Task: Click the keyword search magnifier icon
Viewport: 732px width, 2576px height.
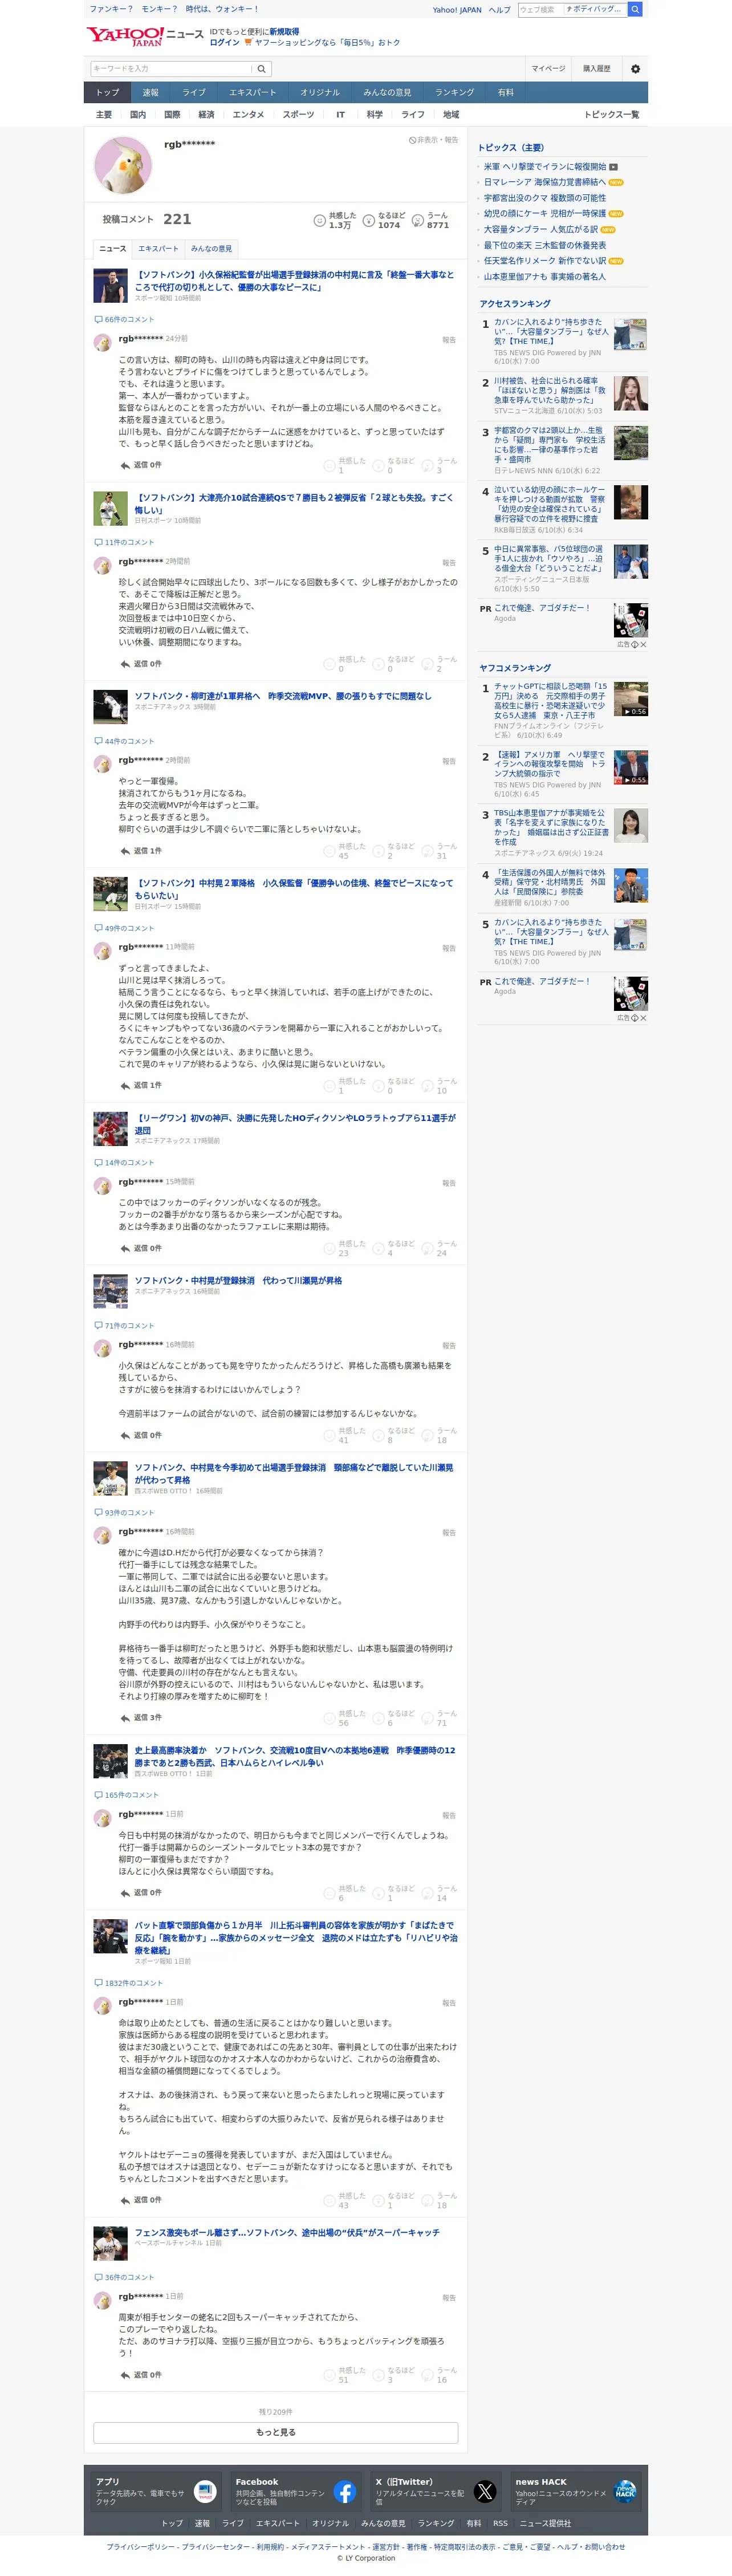Action: 261,69
